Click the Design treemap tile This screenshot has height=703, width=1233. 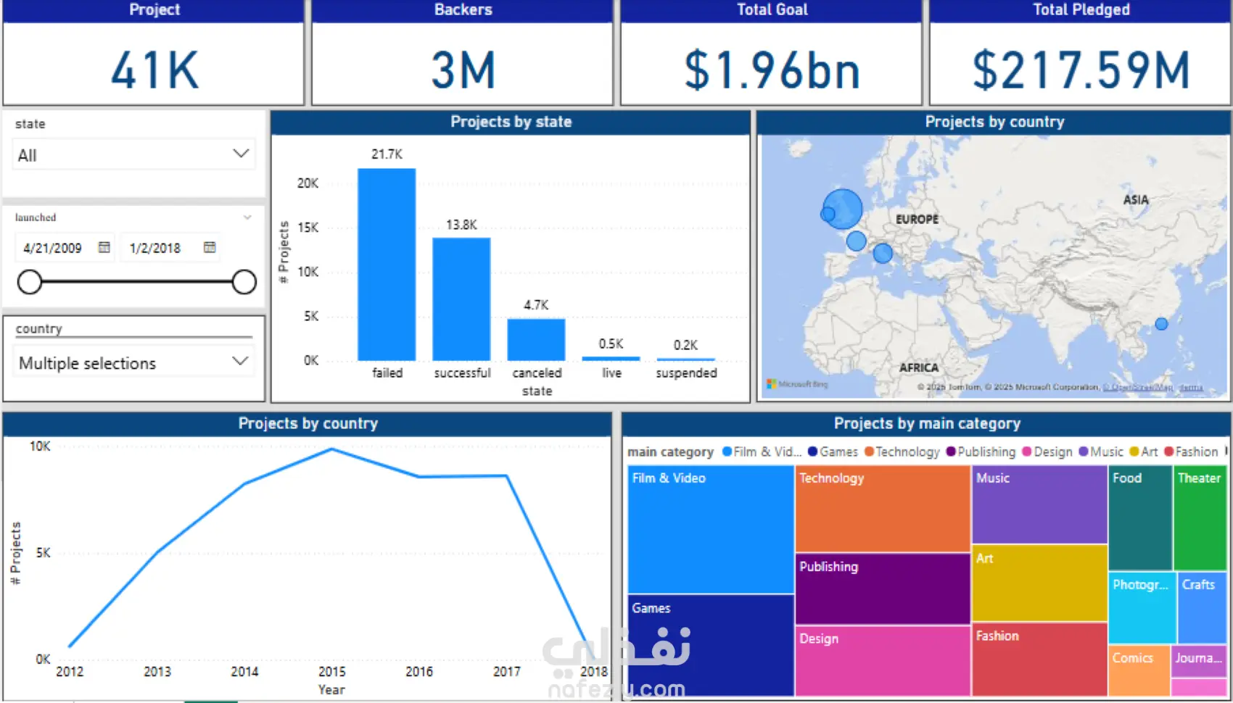(883, 661)
